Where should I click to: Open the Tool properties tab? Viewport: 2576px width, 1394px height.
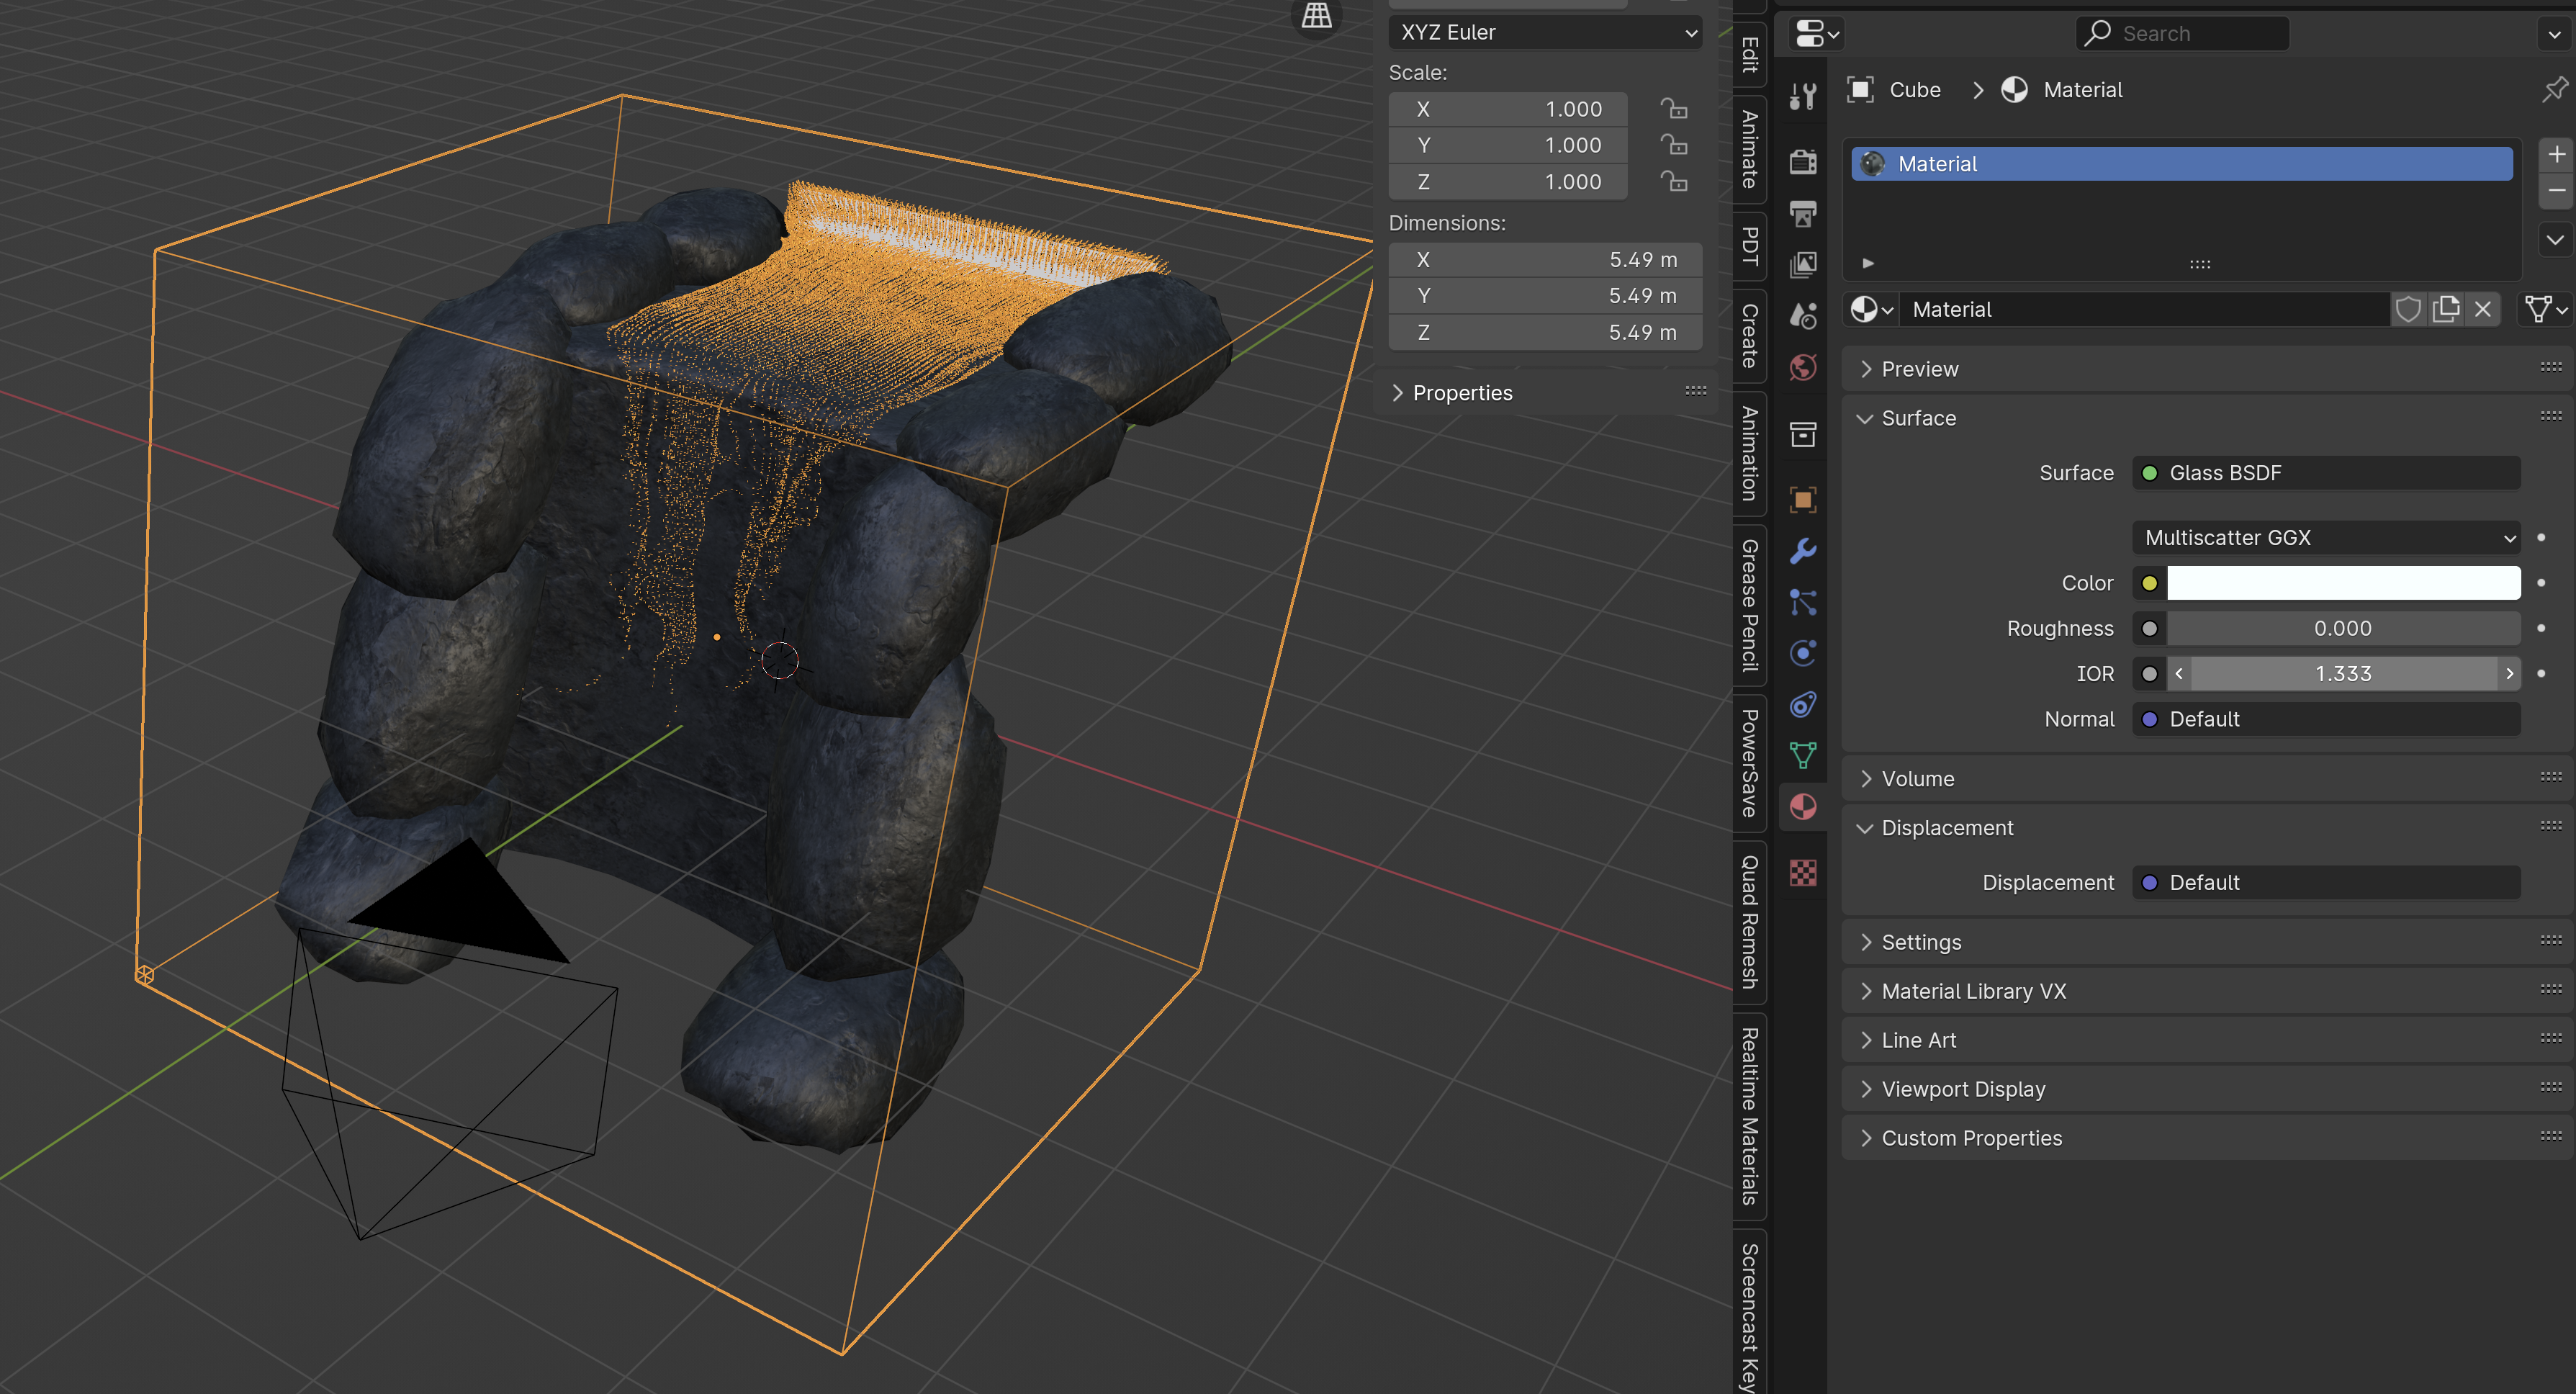coord(1803,96)
